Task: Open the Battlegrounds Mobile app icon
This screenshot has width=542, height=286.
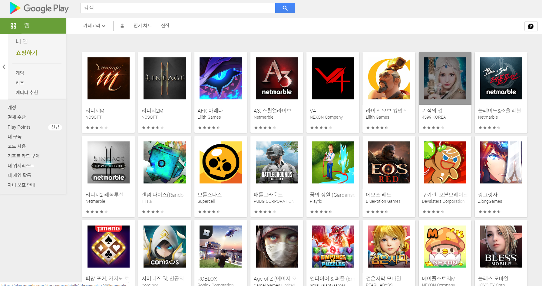Action: tap(277, 163)
